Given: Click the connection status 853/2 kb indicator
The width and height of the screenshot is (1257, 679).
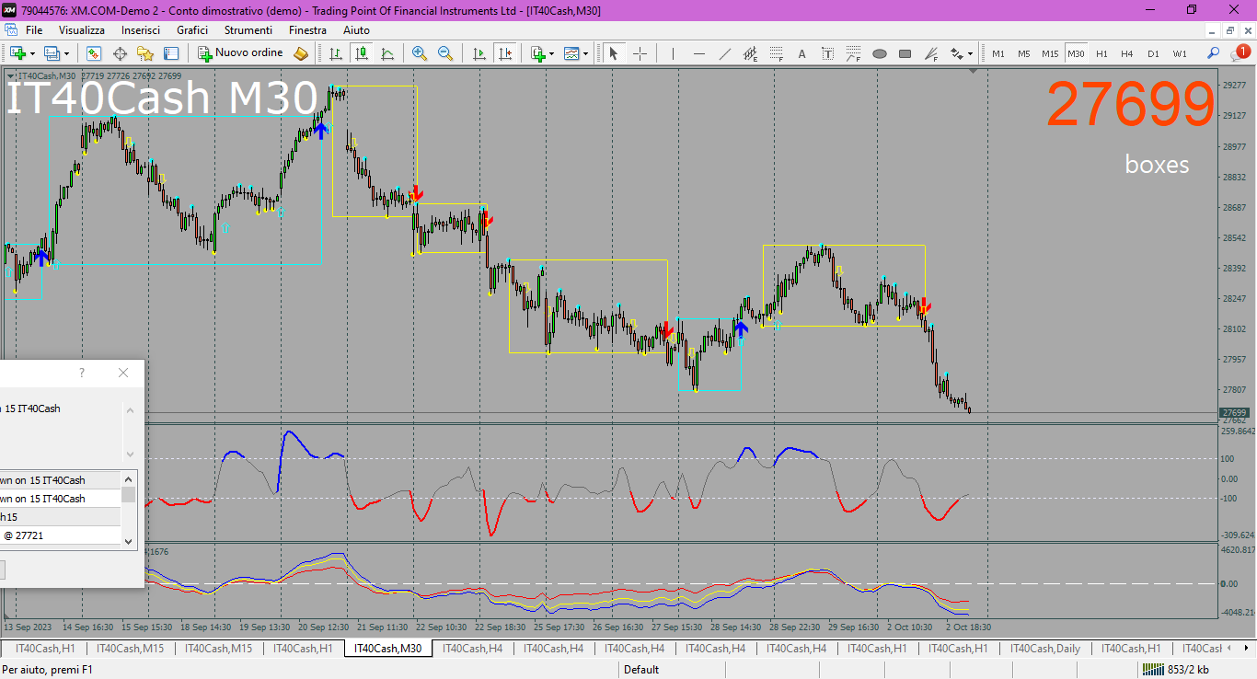Looking at the screenshot, I should click(1176, 670).
